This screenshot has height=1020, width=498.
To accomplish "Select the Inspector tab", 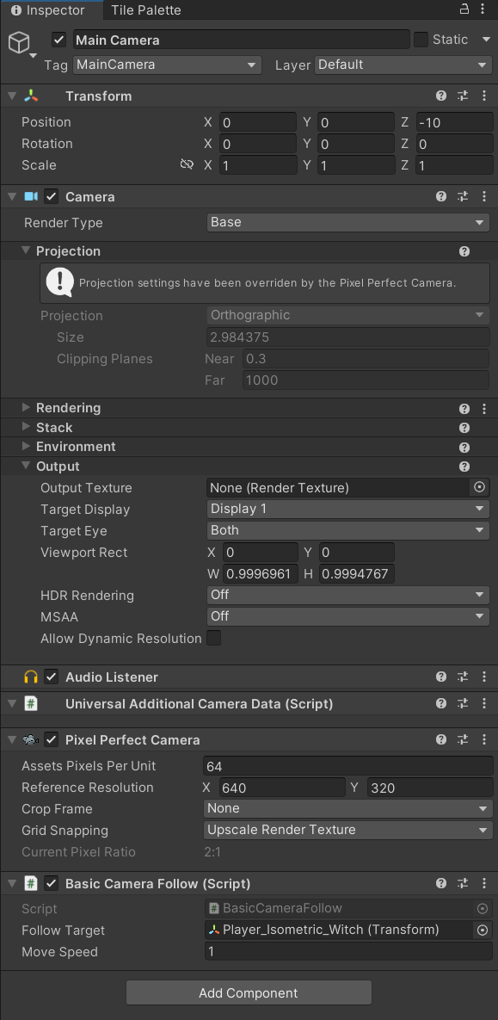I will tap(52, 10).
